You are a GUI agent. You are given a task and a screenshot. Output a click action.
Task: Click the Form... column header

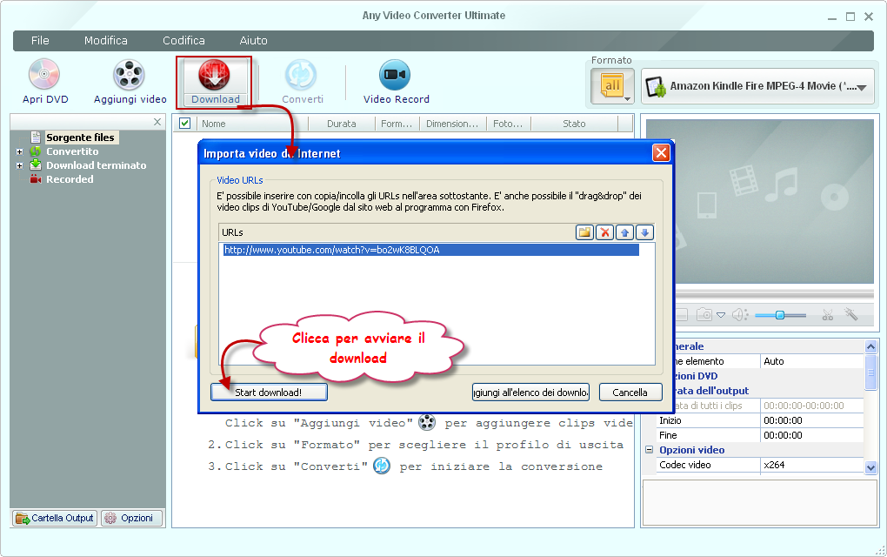pyautogui.click(x=397, y=124)
